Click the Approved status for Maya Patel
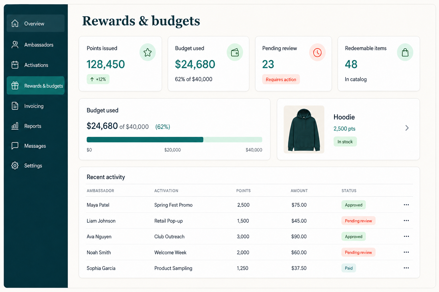 click(x=354, y=205)
